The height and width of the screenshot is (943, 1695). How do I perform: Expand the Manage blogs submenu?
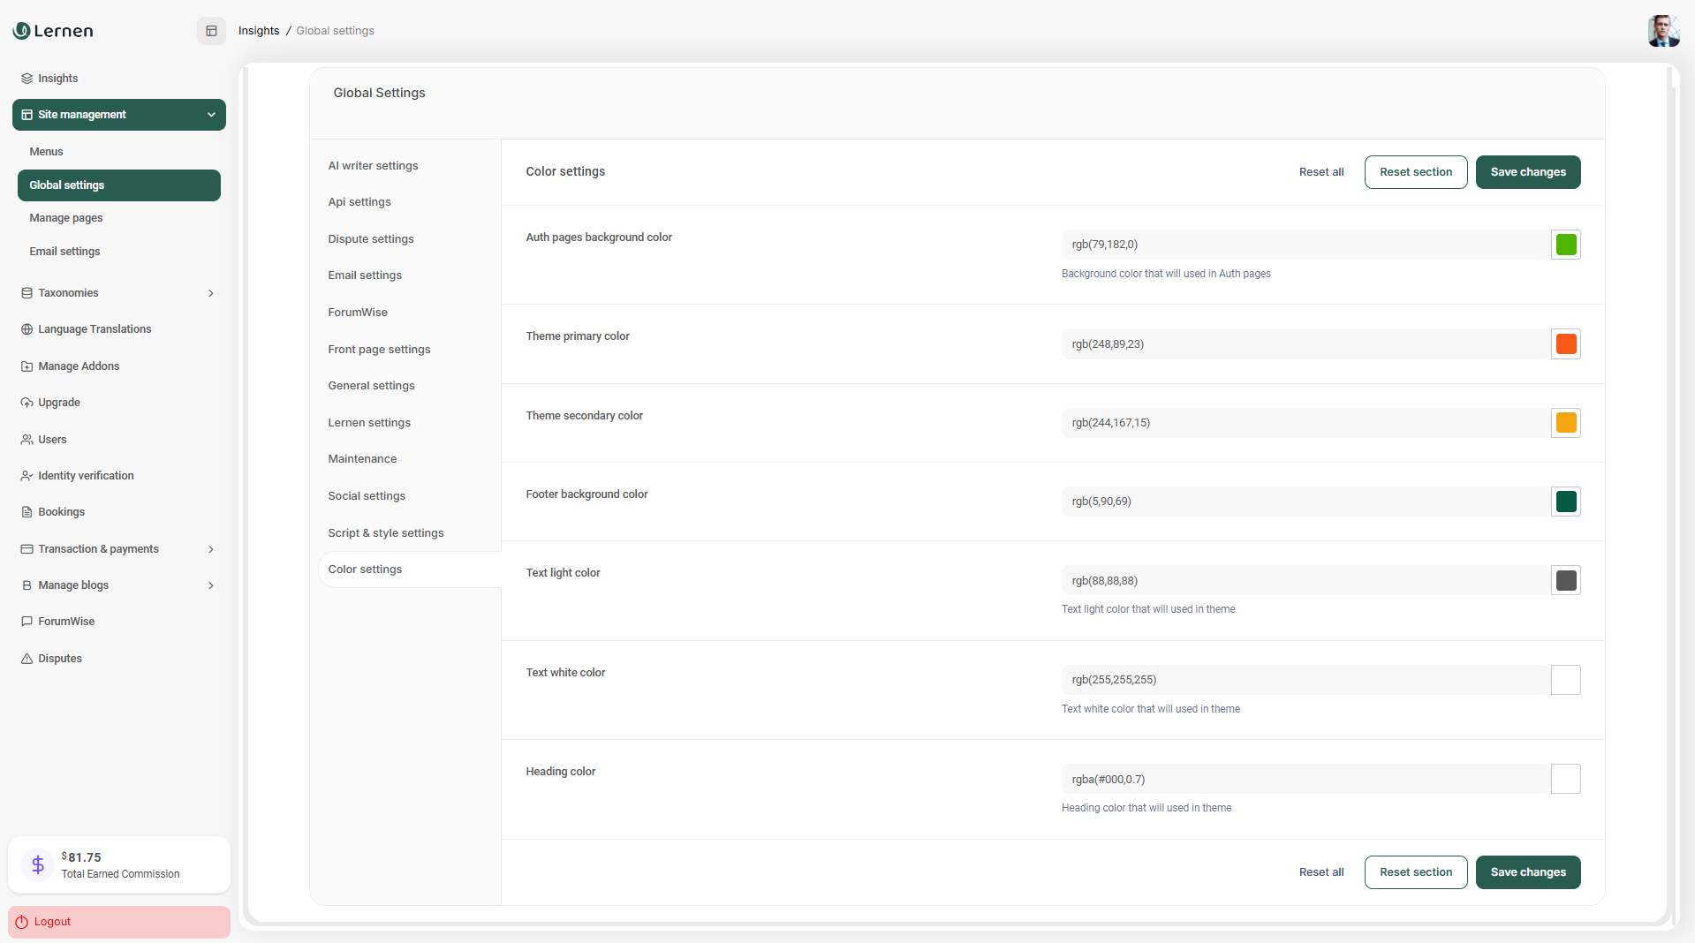[211, 585]
